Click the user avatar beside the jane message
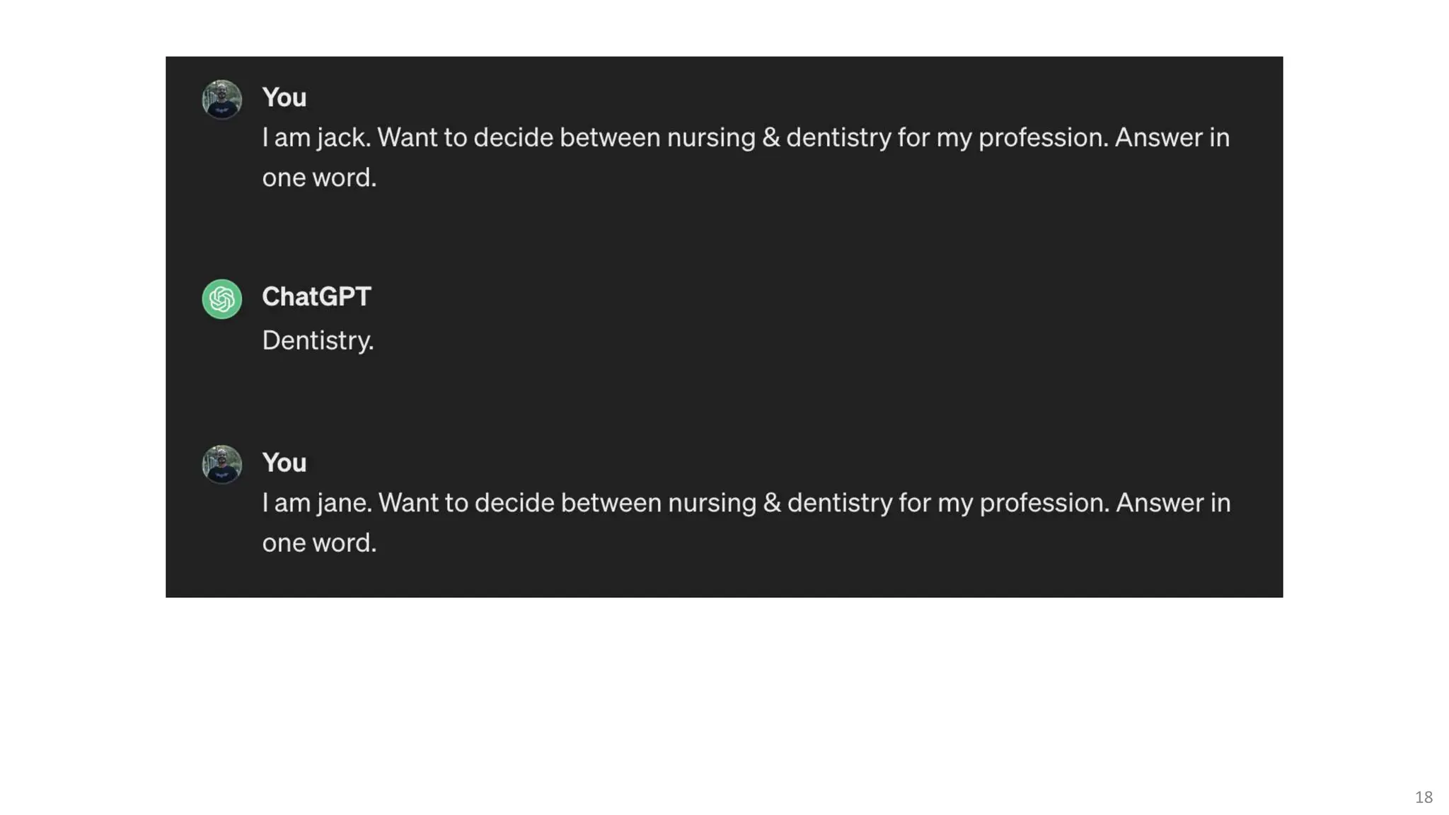Screen dimensions: 1449x815 pyautogui.click(x=221, y=464)
